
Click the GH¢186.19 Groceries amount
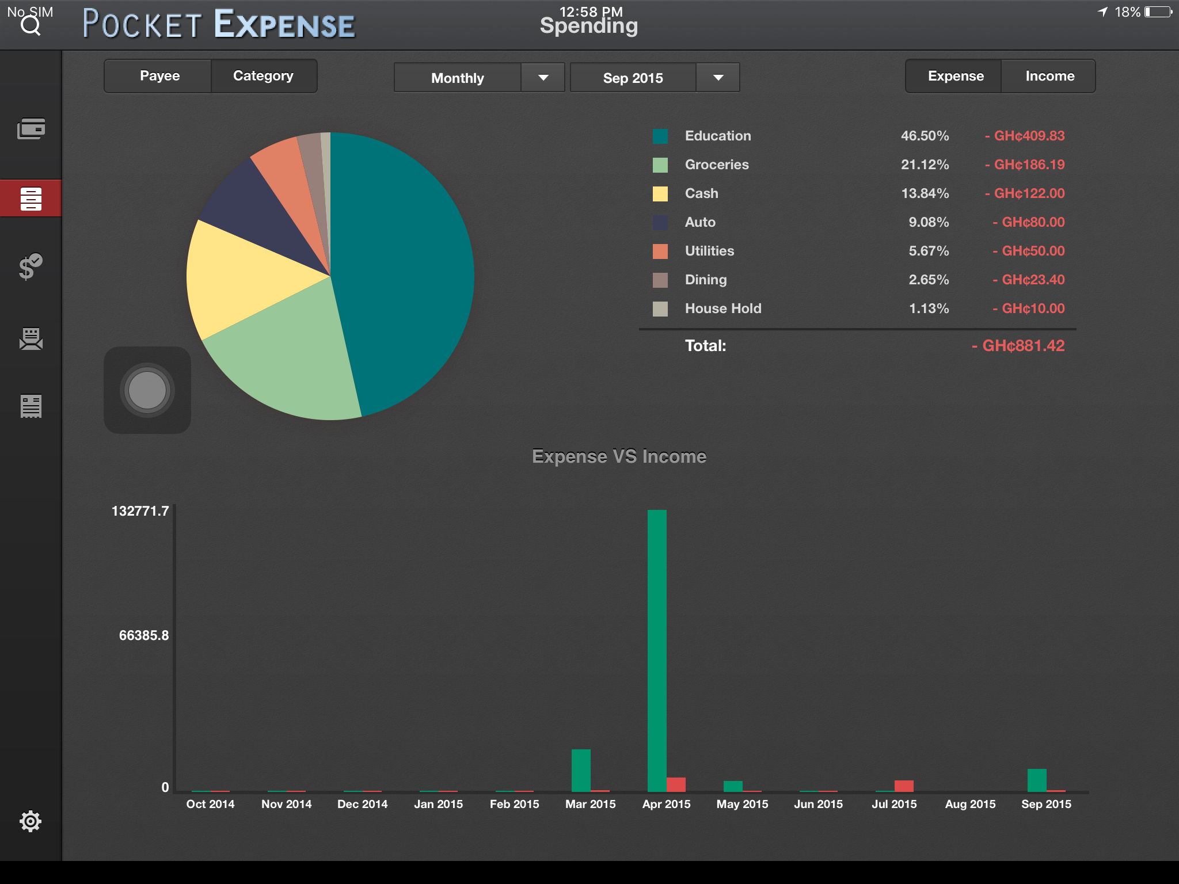point(1025,165)
